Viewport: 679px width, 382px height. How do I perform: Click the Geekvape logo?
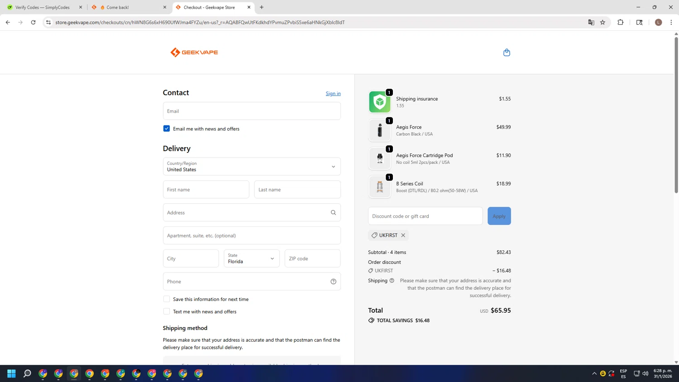coord(194,53)
